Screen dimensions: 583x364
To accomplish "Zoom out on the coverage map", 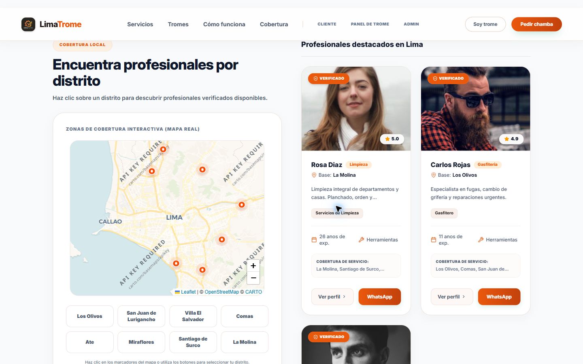I will [253, 278].
